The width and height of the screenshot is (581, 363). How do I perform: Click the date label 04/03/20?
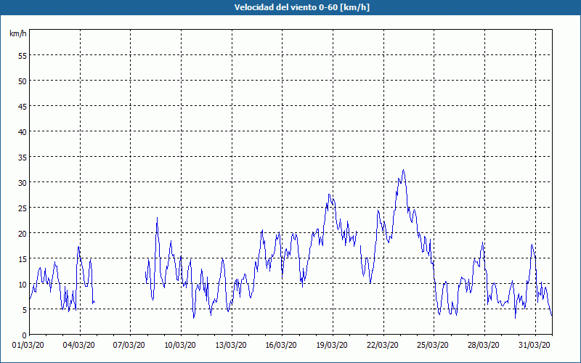79,346
